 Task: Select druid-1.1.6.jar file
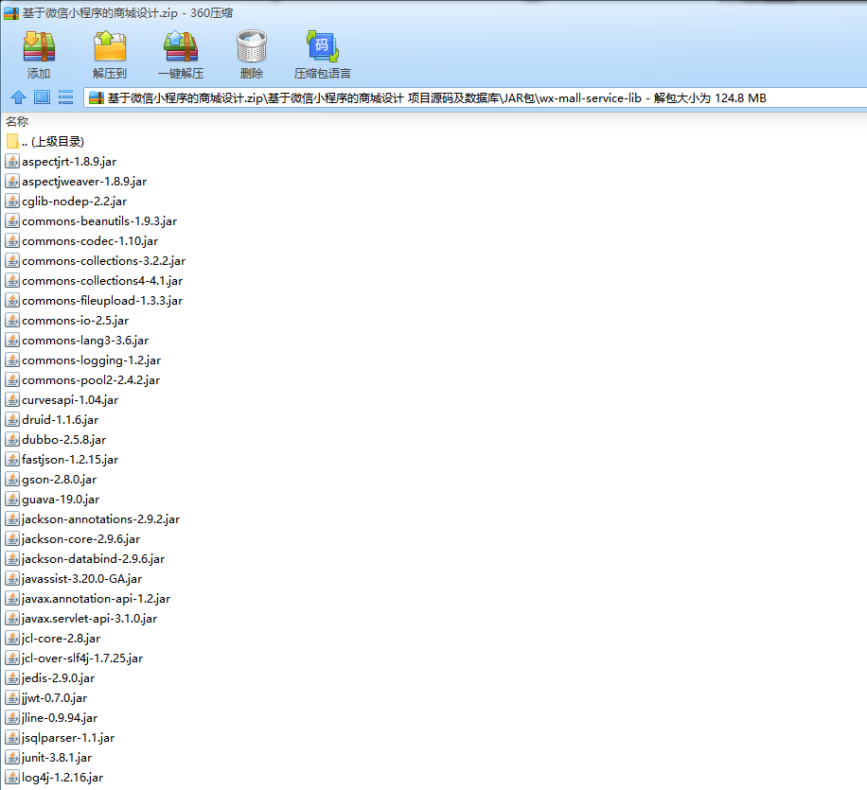click(x=52, y=420)
